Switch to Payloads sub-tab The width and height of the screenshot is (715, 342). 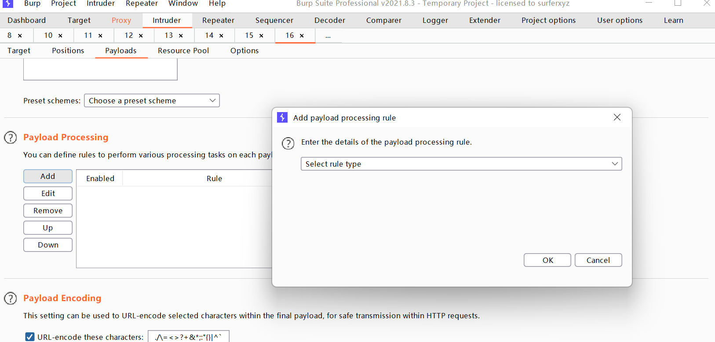(x=121, y=51)
